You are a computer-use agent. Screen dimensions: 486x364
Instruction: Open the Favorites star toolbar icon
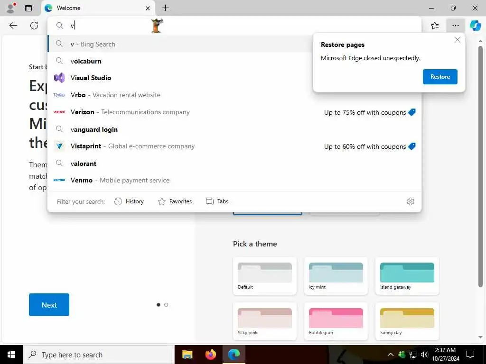(435, 26)
